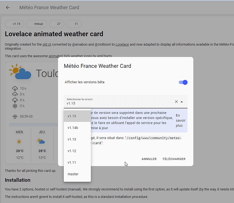Click the 27 stars chip
This screenshot has height=203, width=234.
coord(57,24)
